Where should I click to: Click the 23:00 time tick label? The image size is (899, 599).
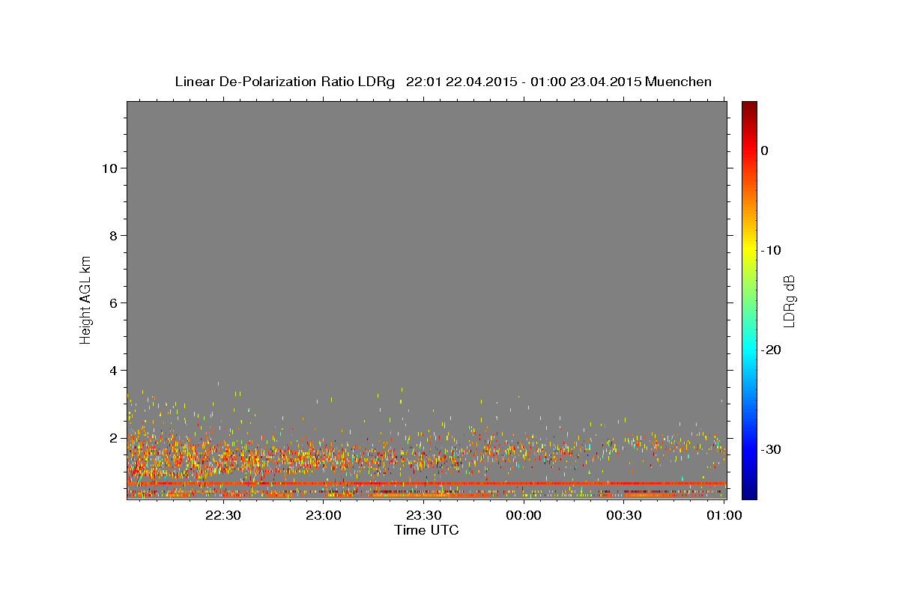pyautogui.click(x=323, y=515)
